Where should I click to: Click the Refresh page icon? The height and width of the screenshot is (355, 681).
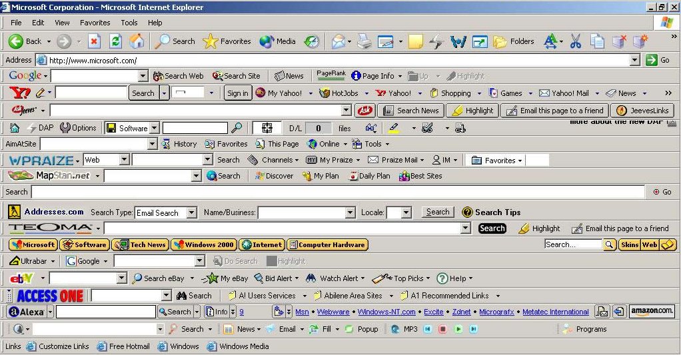coord(115,41)
